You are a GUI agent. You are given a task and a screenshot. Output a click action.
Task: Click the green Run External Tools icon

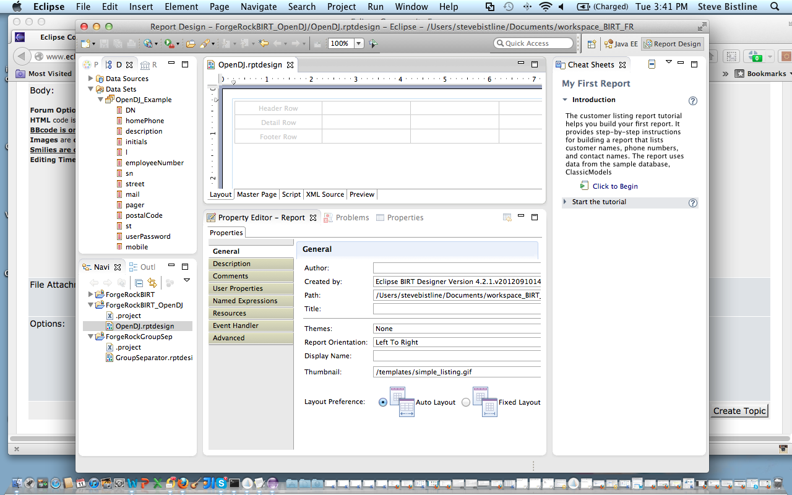tap(168, 43)
